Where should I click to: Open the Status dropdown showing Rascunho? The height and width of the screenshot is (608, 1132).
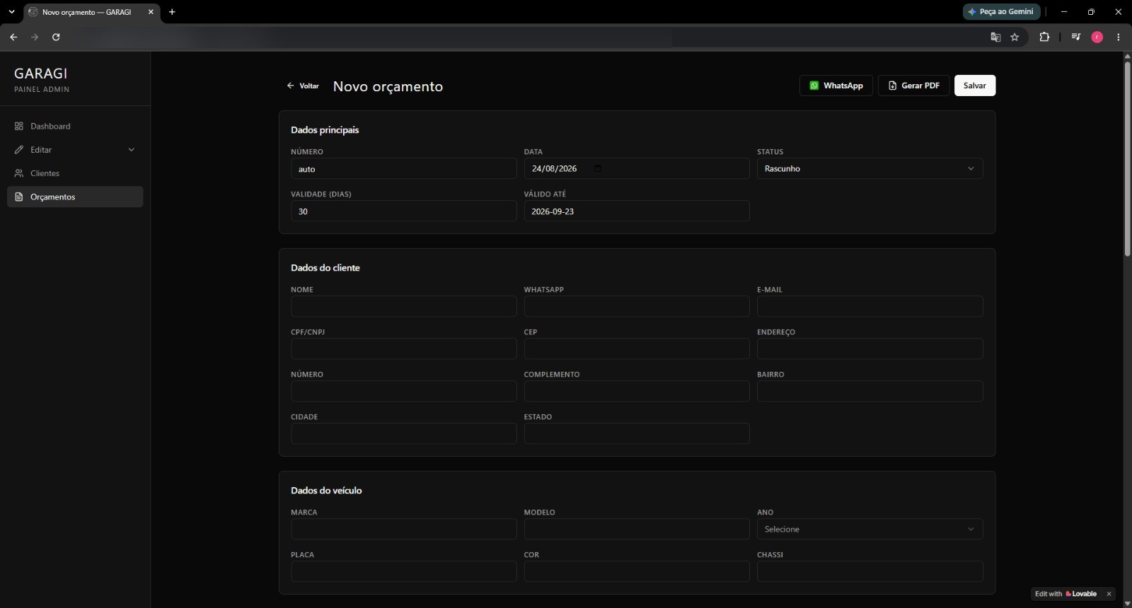point(870,168)
